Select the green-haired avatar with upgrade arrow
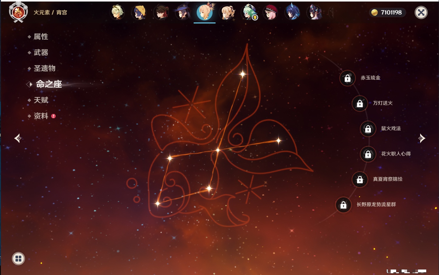Image resolution: width=439 pixels, height=275 pixels. click(x=249, y=12)
